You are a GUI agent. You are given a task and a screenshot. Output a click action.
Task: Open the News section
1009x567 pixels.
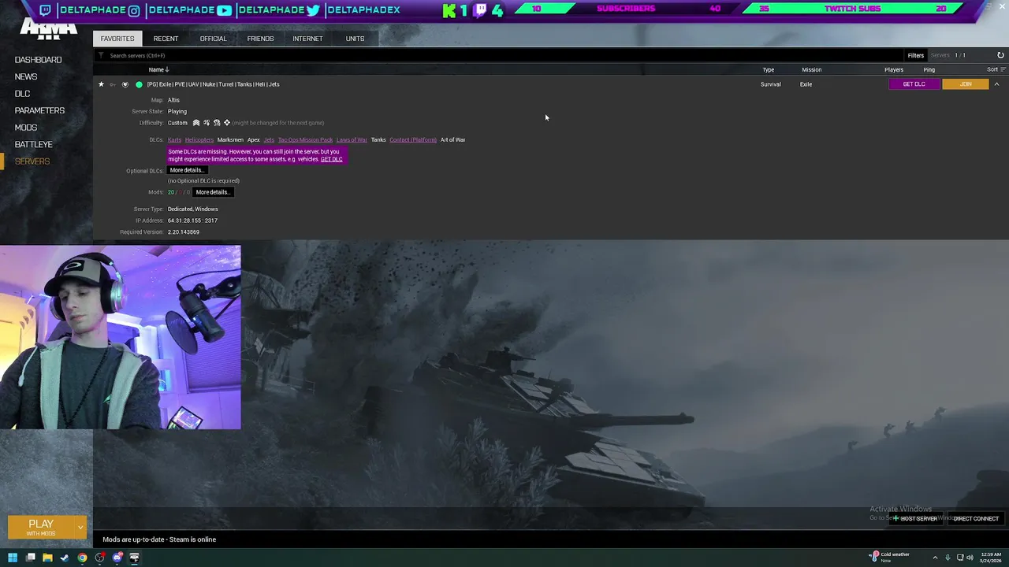[x=26, y=76]
